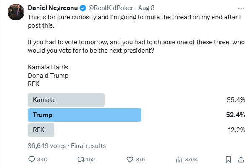Bookmark this post
This screenshot has width=251, height=168.
[228, 159]
